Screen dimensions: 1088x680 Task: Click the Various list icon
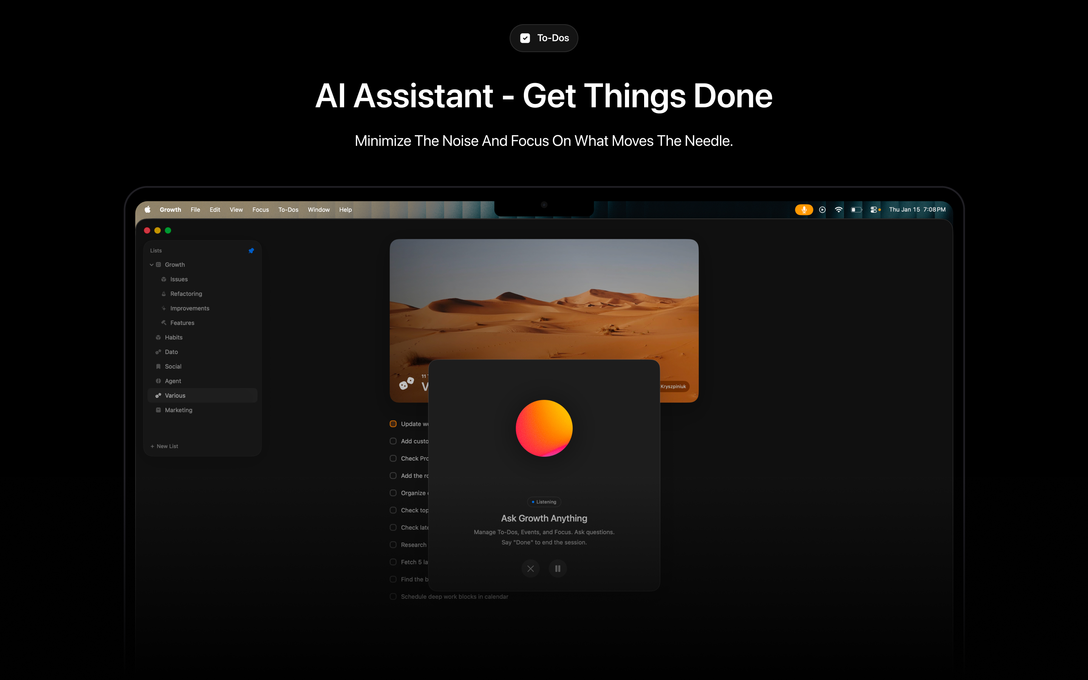coord(158,395)
